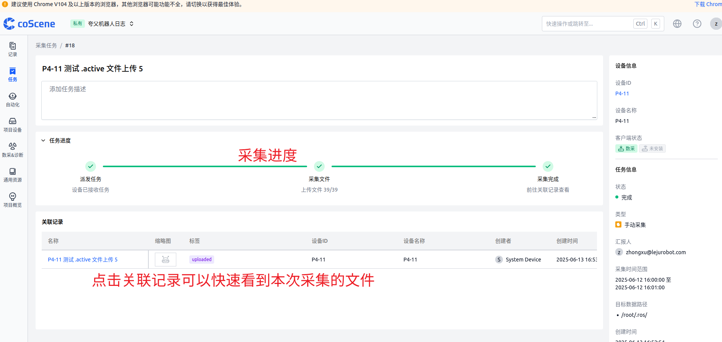This screenshot has height=342, width=722.
Task: Click the coScene logo
Action: click(x=29, y=24)
